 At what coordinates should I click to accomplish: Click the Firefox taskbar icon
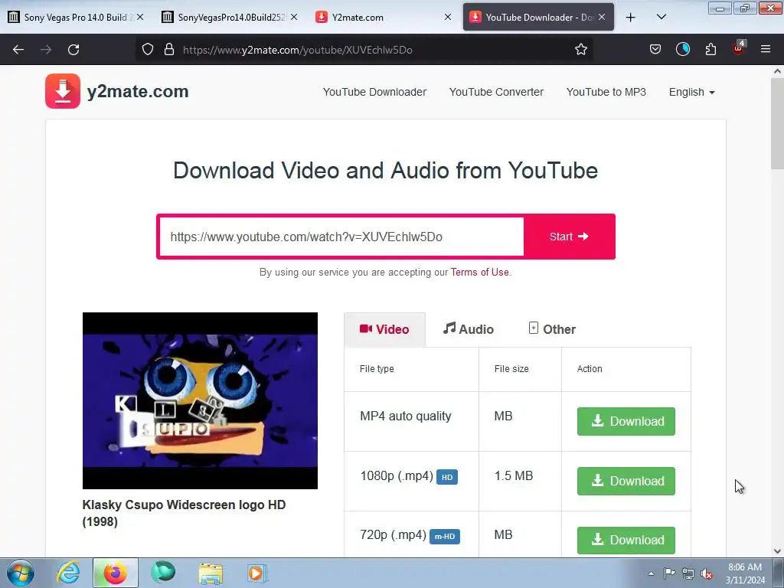coord(115,573)
